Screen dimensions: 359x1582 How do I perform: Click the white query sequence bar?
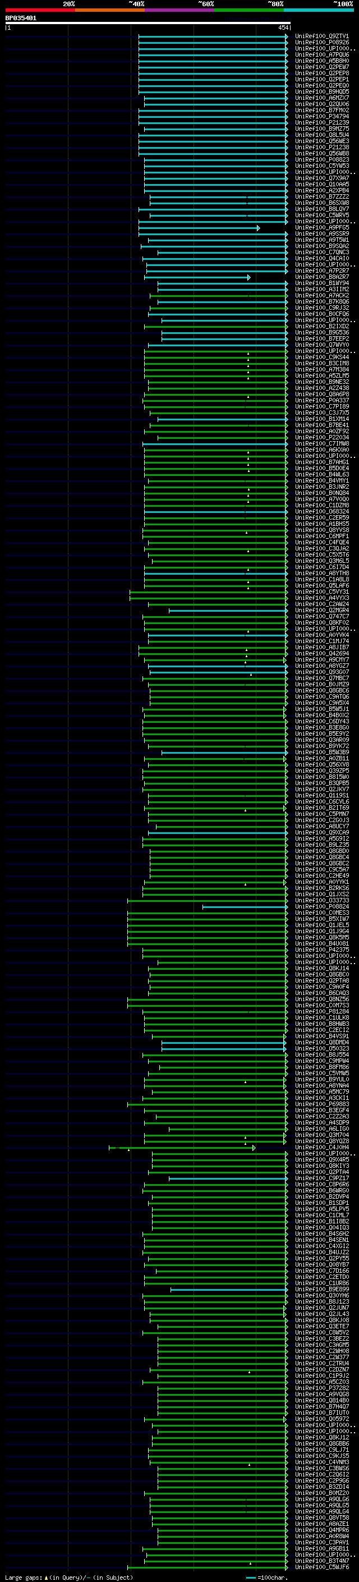[x=148, y=24]
